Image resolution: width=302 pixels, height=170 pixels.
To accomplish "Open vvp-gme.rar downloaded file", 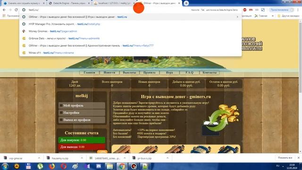I will [x=16, y=158].
